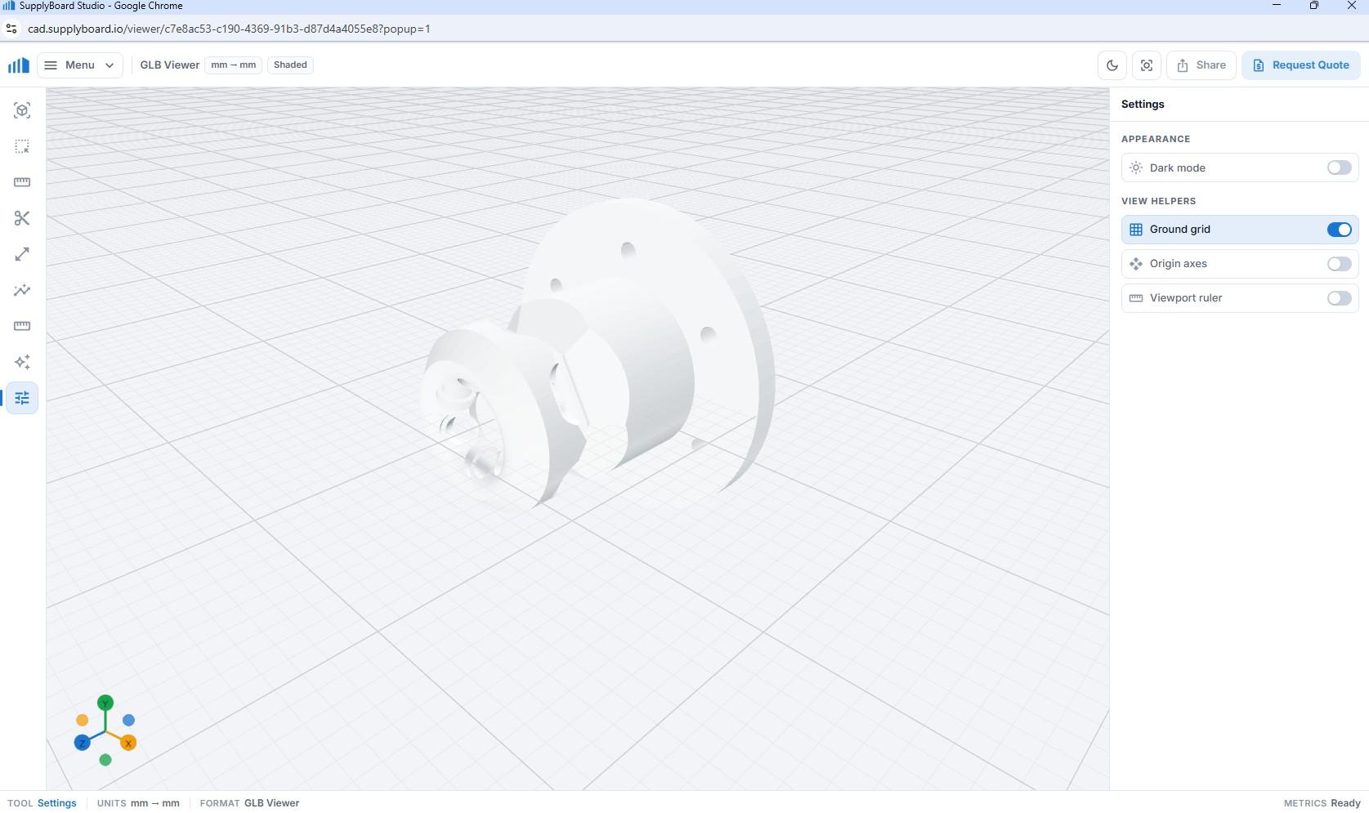Click the screenshot capture icon in header
The image size is (1369, 813).
[1147, 65]
